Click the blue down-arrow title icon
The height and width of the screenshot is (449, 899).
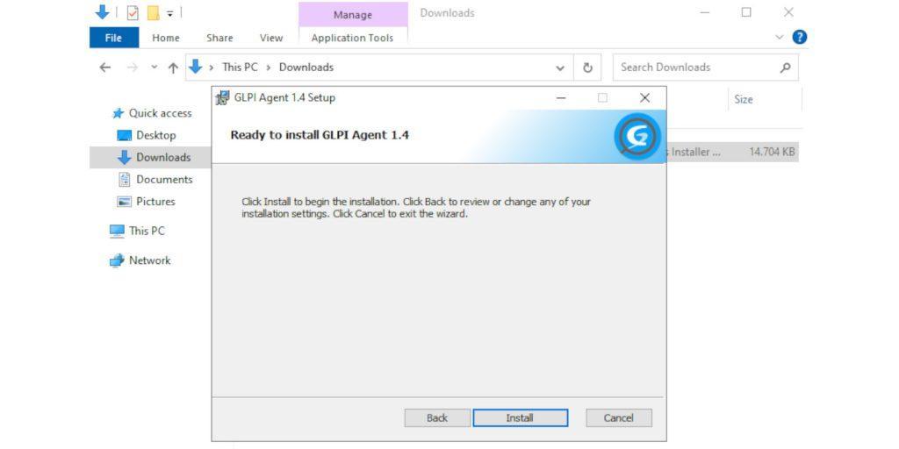pos(103,12)
